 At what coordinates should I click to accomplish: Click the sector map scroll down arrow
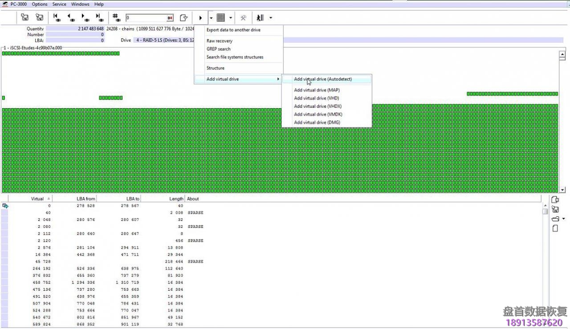562,190
